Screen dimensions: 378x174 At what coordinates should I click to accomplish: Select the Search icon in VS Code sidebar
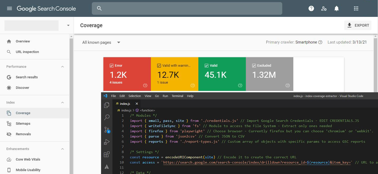coord(107,117)
